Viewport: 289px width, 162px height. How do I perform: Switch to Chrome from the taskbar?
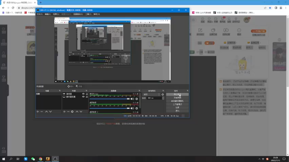point(40,159)
